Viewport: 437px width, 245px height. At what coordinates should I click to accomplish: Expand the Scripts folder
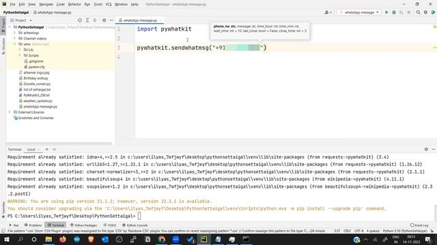point(20,55)
